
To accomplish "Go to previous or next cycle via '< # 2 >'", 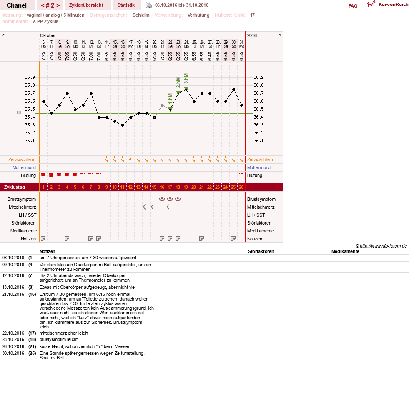I will point(50,5).
